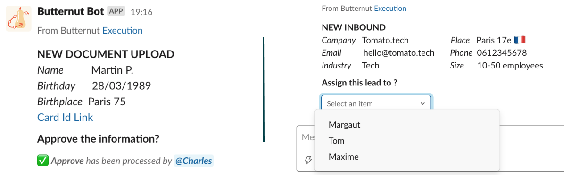
Task: Open the lightning bolt shortcuts icon
Action: tap(308, 161)
